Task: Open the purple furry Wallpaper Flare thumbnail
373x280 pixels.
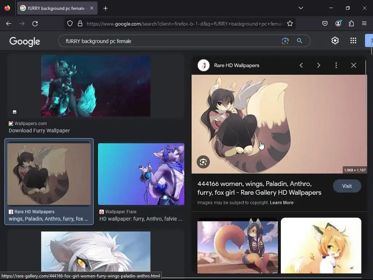Action: click(x=141, y=174)
